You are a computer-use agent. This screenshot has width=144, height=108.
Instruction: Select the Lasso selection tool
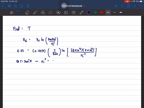50,13
